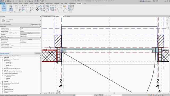
Task: Select the Mirror pick axis tool
Action: 44,6
